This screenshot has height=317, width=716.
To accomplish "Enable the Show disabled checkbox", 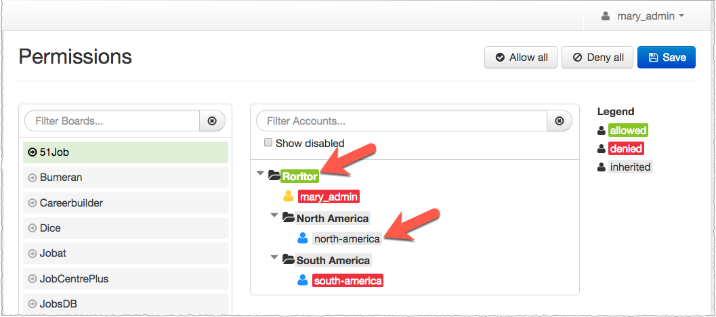I will 268,143.
